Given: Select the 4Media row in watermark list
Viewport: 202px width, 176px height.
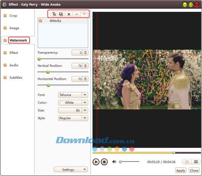Looking at the screenshot, I should 63,21.
